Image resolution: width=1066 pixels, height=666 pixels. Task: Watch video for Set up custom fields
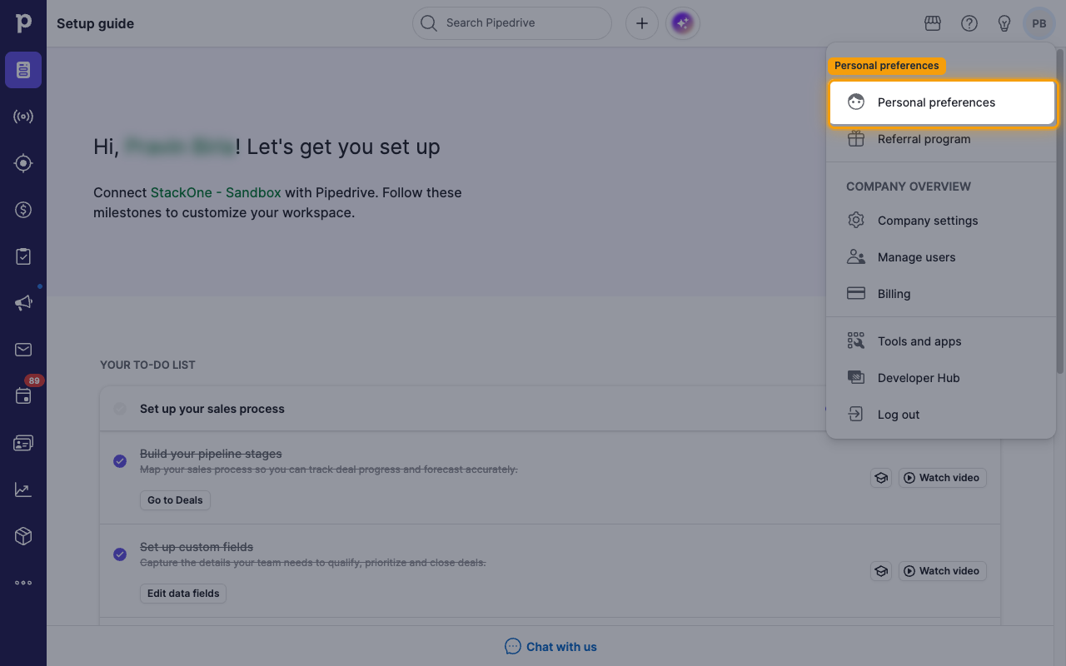point(942,571)
